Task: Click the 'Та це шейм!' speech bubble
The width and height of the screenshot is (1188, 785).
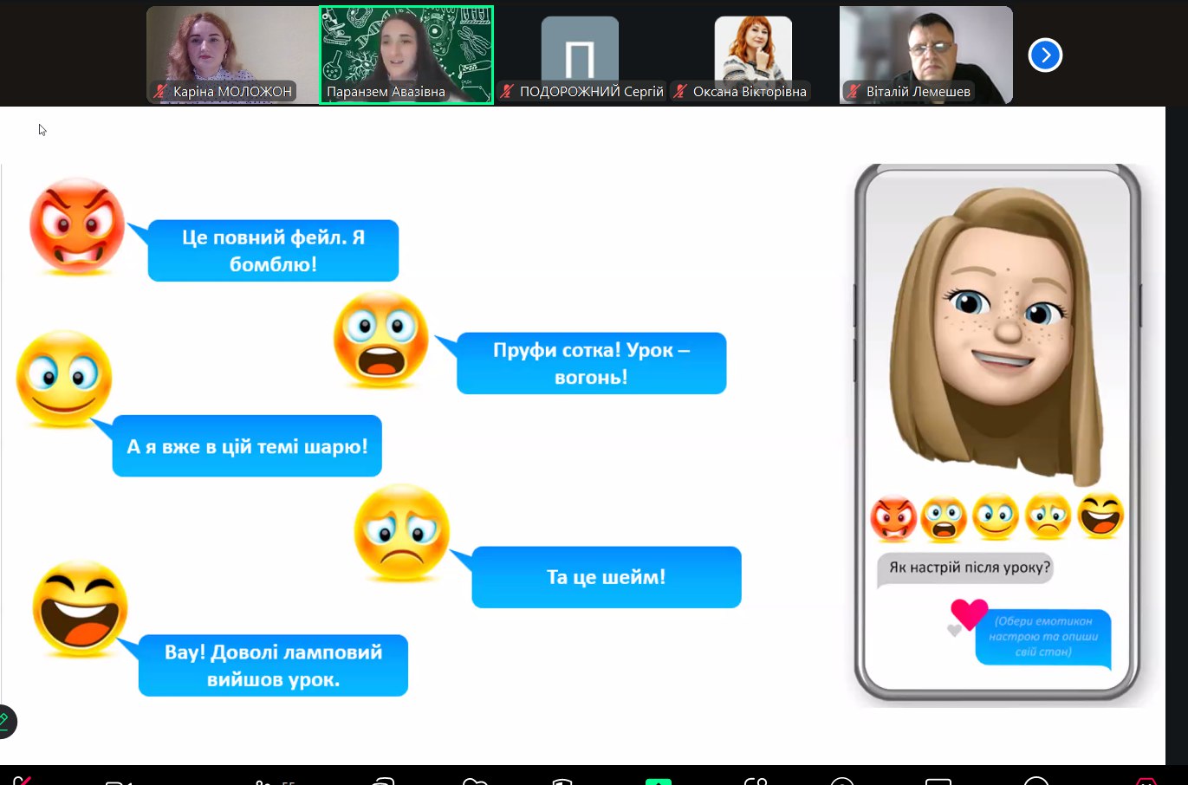Action: tap(606, 577)
